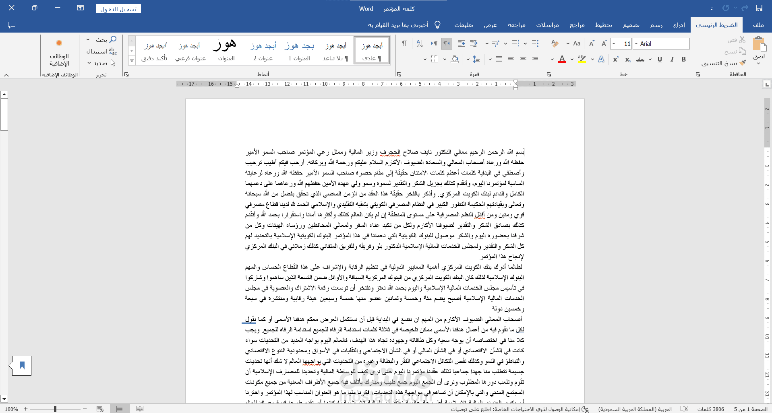The height and width of the screenshot is (413, 772).
Task: Open the Insert (إدراج) tab
Action: pyautogui.click(x=679, y=25)
